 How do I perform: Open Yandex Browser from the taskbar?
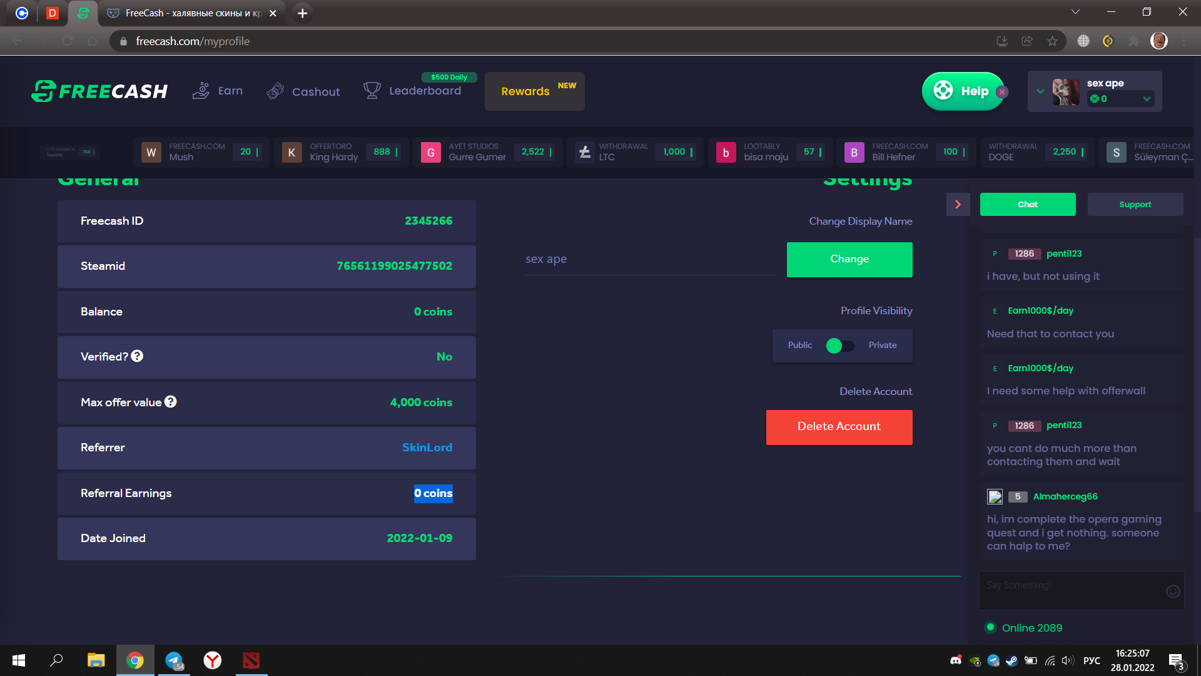(213, 660)
